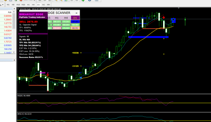Click scanner cell 73.08 under H1

coord(57,25)
